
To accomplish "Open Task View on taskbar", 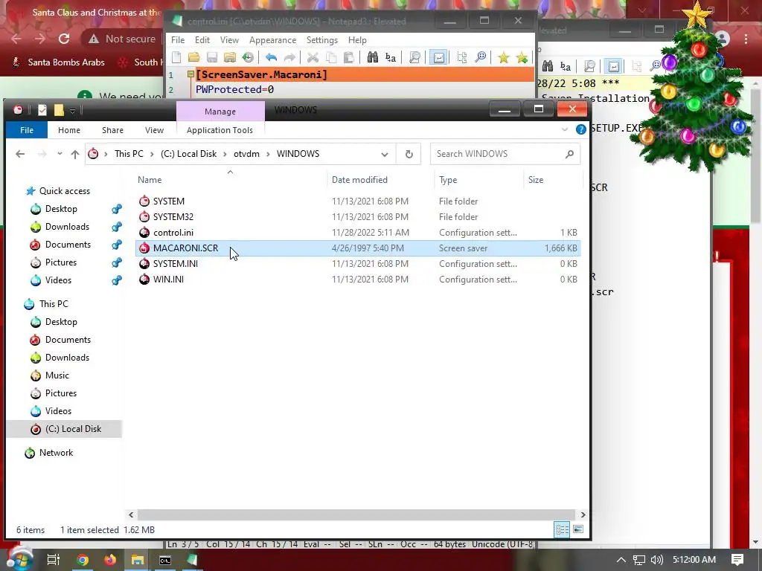I will (x=53, y=560).
